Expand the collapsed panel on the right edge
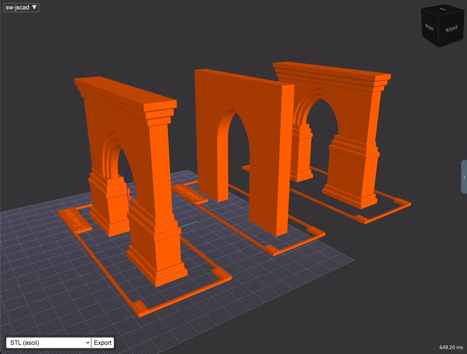The image size is (467, 354). (464, 177)
